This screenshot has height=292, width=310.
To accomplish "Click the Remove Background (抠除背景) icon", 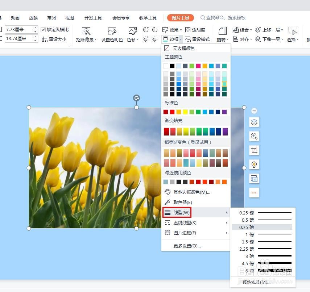I will [x=86, y=31].
